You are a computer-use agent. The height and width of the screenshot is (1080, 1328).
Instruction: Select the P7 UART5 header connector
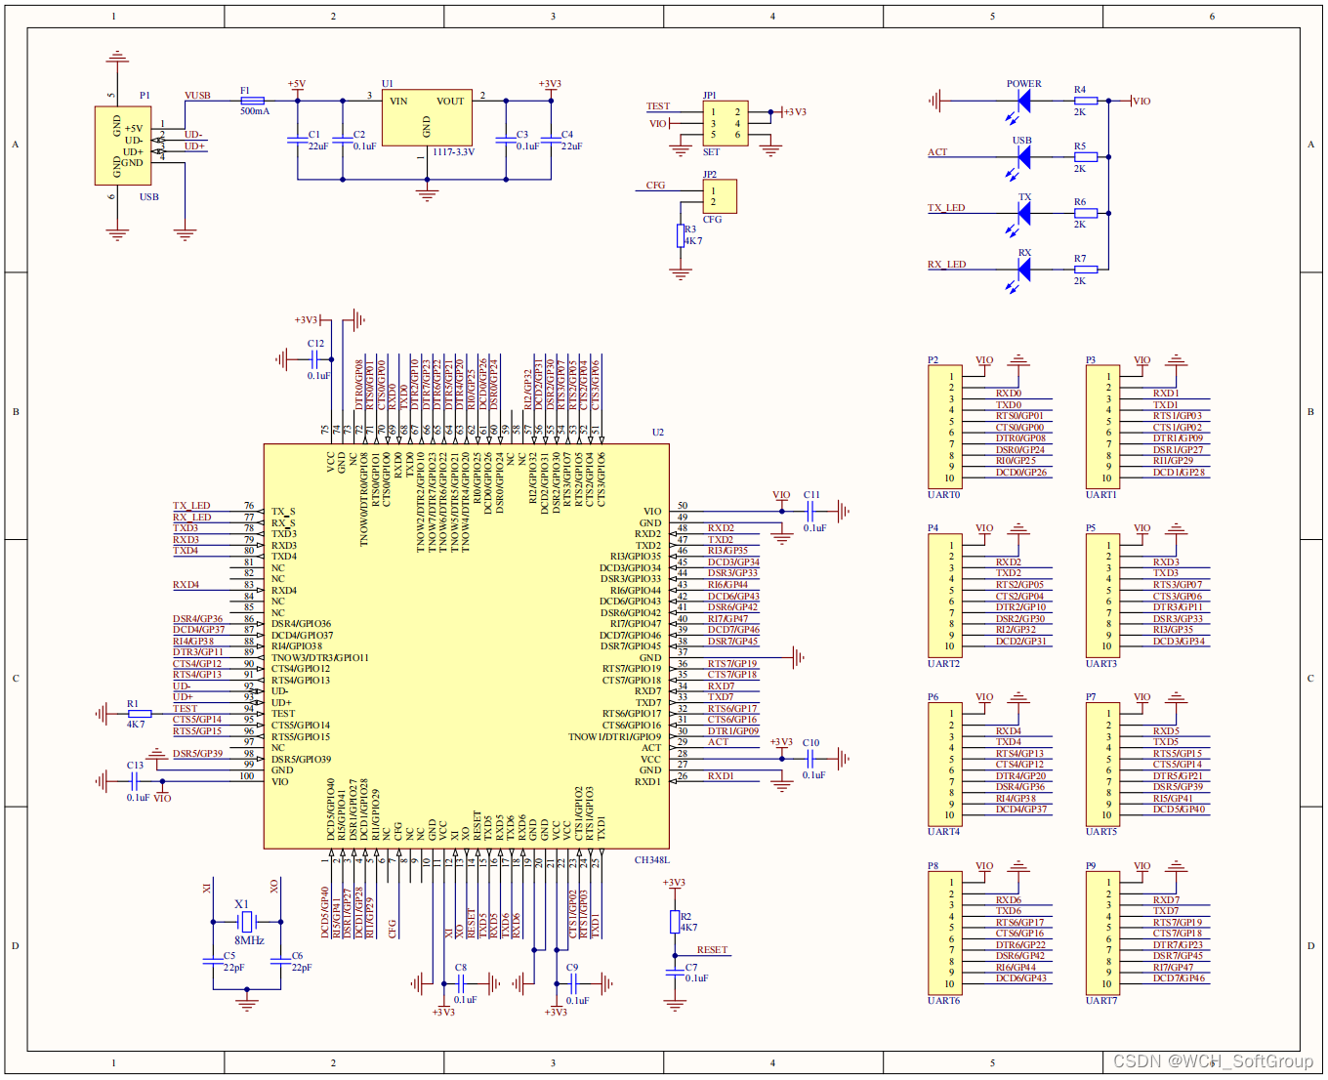1102,765
